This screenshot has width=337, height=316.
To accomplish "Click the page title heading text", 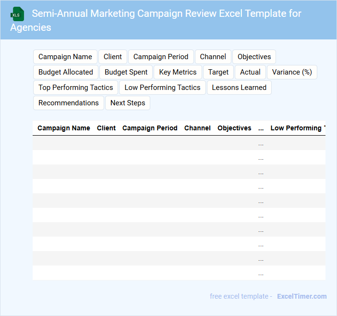I will [166, 13].
